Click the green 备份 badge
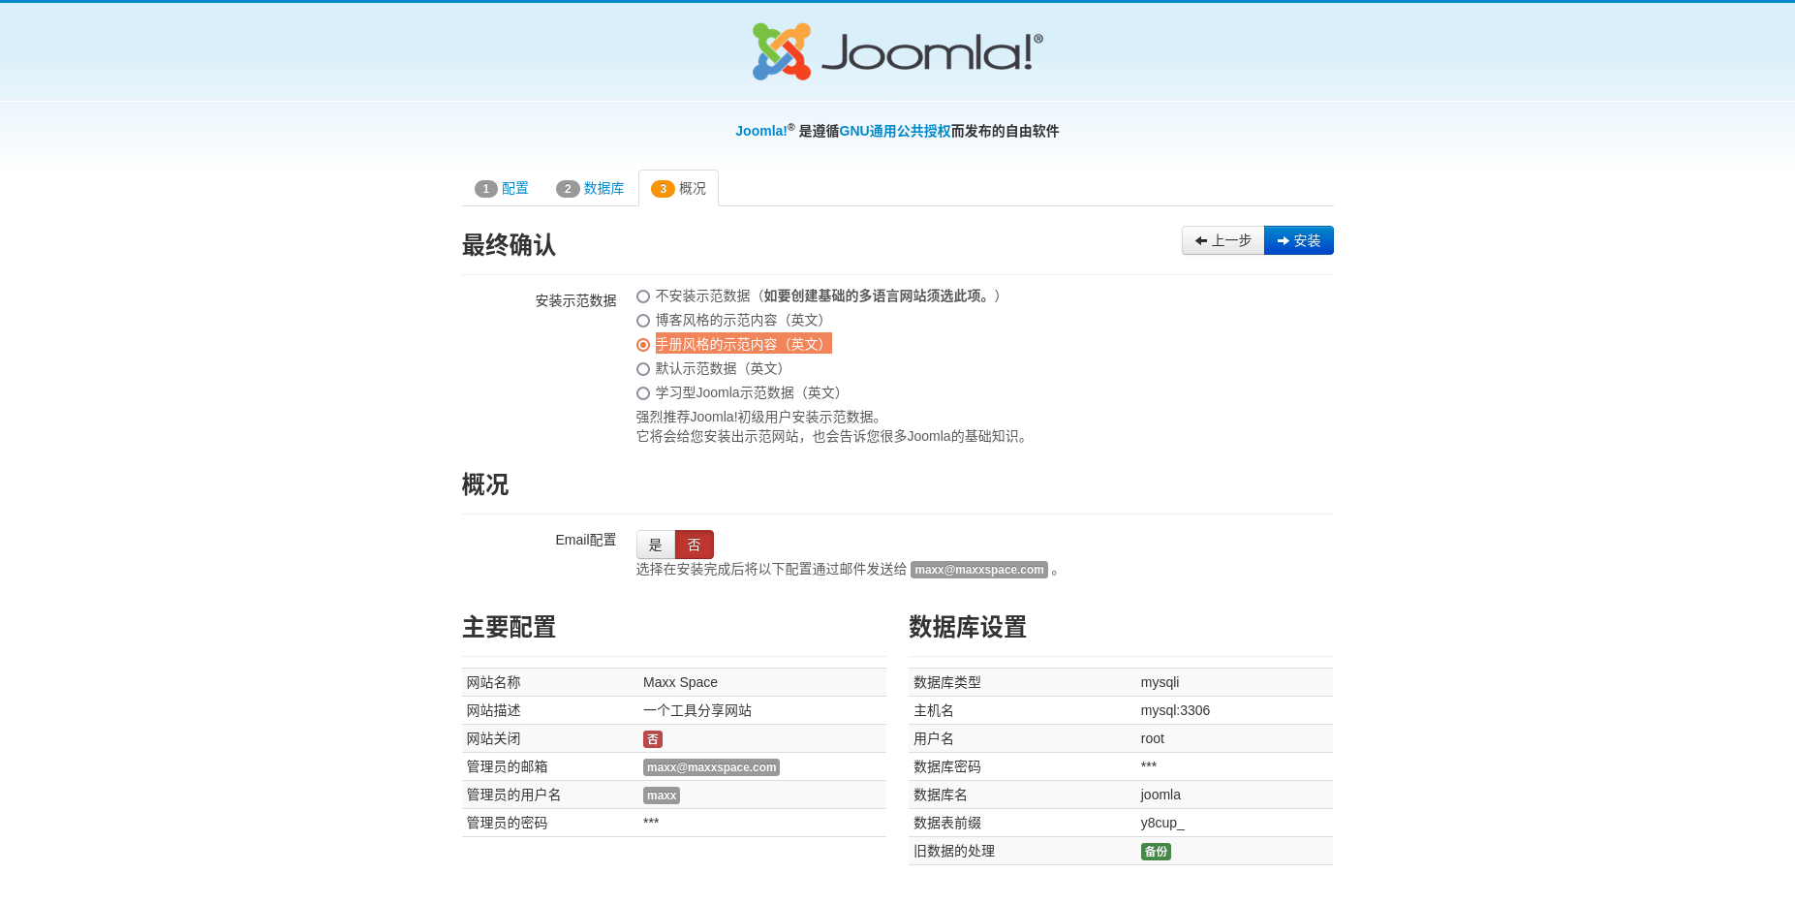The height and width of the screenshot is (904, 1795). pyautogui.click(x=1156, y=852)
